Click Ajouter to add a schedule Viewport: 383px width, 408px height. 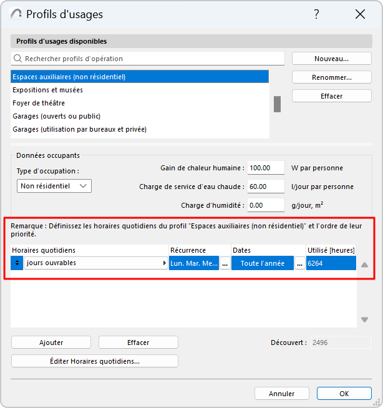[x=51, y=342]
